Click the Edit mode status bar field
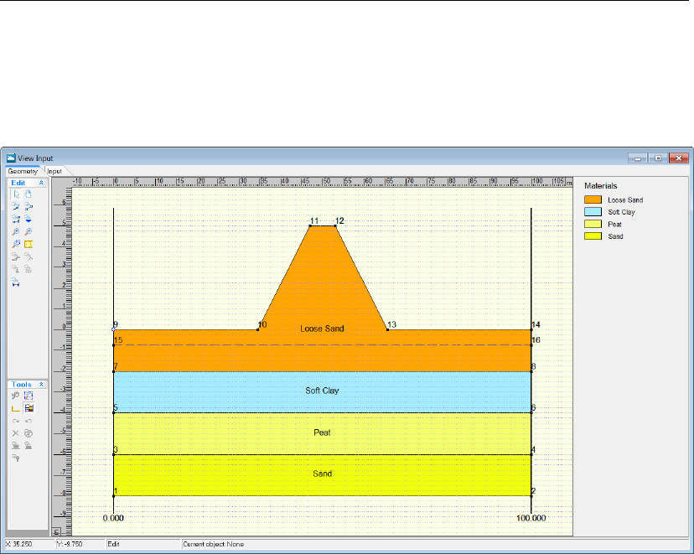Screen dimensions: 694x554 143,544
